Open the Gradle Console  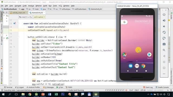coord(162,87)
